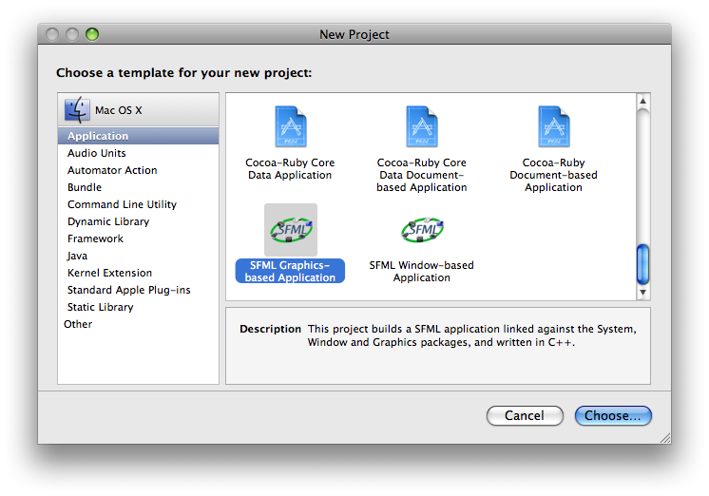The image size is (709, 496).
Task: Pick the Java template category
Action: (x=77, y=256)
